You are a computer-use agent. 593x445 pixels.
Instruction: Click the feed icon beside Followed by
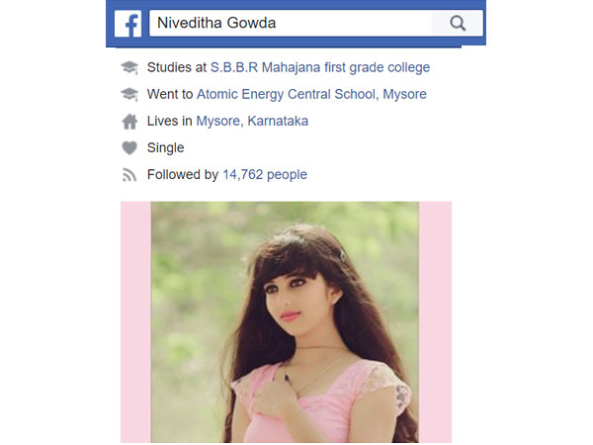tap(129, 175)
